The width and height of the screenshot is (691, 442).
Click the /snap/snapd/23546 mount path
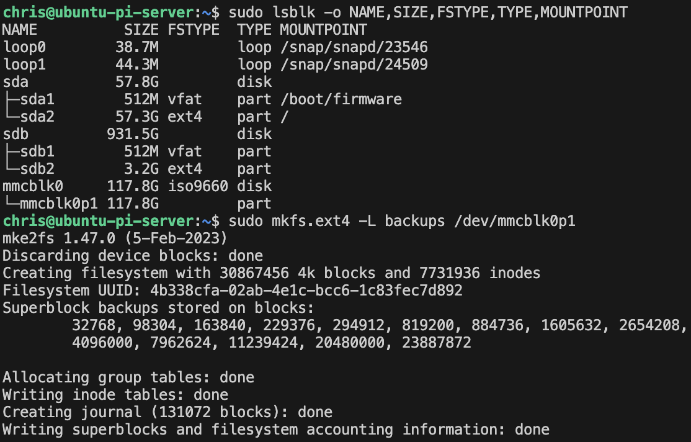(x=354, y=47)
